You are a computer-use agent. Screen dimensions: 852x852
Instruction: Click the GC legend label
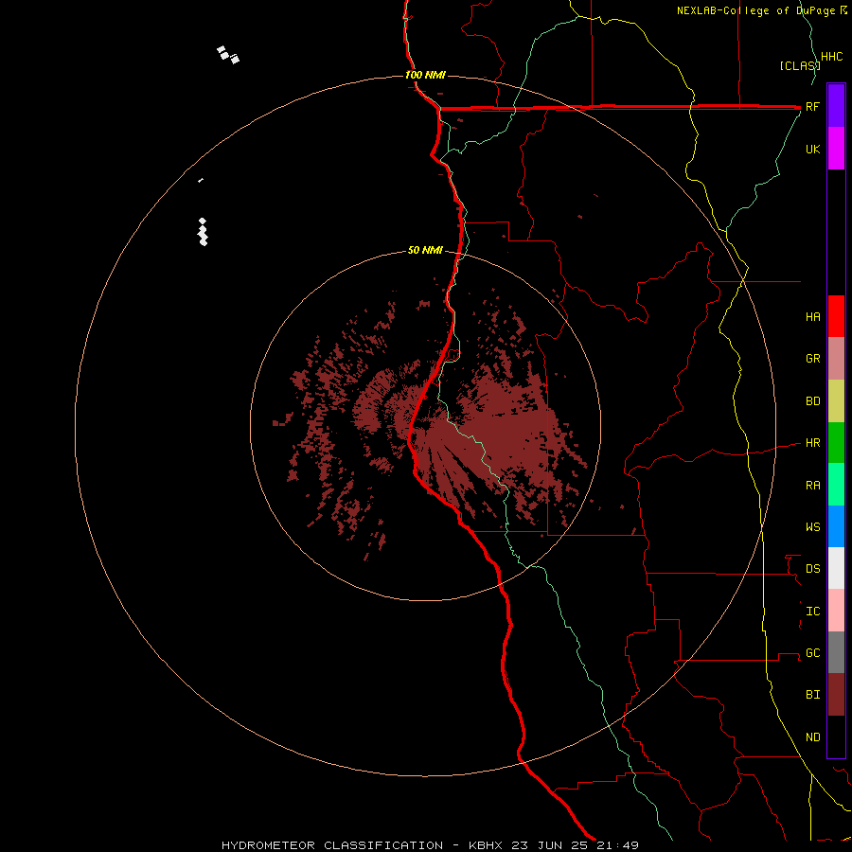813,653
